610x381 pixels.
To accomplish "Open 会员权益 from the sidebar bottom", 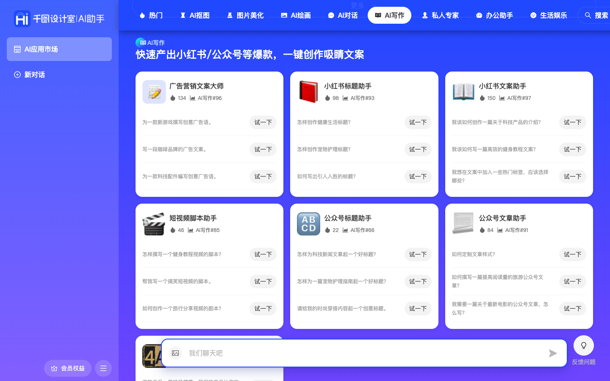I will click(67, 368).
